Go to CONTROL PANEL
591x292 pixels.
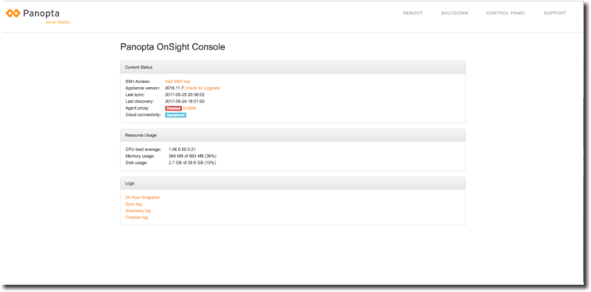pyautogui.click(x=506, y=13)
